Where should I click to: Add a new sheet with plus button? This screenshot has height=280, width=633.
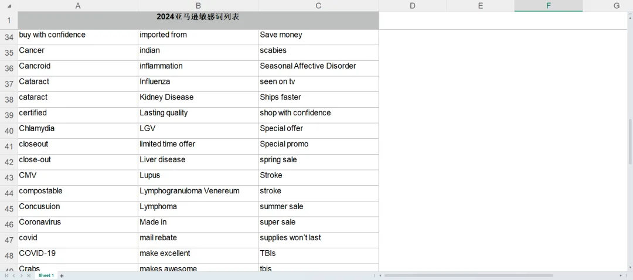coord(62,275)
